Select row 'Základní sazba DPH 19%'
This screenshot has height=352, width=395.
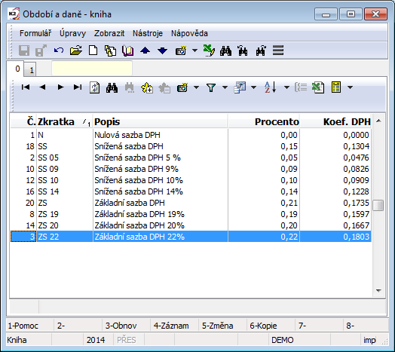click(191, 214)
